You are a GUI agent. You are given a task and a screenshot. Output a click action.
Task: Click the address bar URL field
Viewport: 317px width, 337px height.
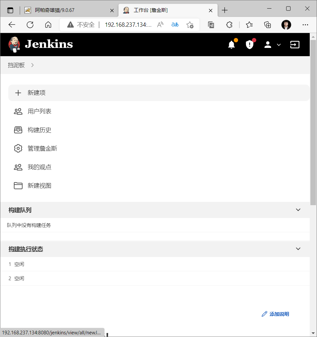point(128,25)
